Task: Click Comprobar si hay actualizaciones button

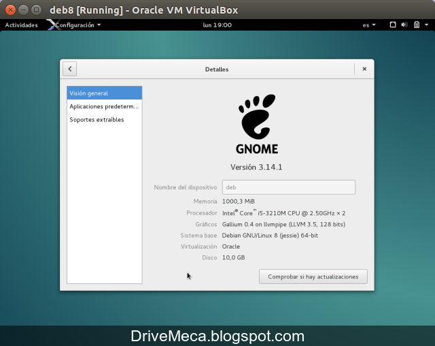Action: pos(313,277)
